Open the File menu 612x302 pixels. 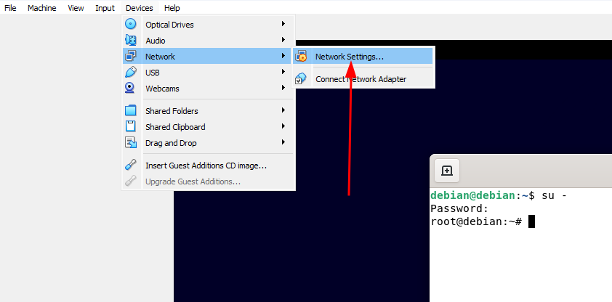pos(10,8)
